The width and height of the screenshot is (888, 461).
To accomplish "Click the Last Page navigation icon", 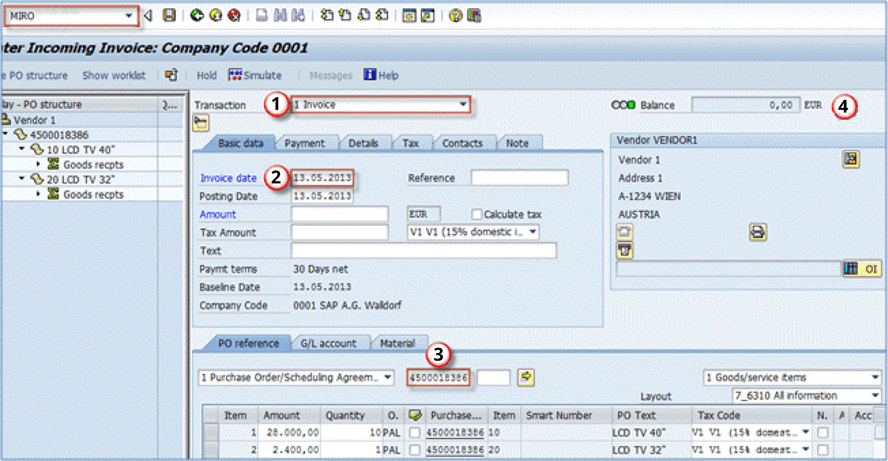I will (x=382, y=15).
